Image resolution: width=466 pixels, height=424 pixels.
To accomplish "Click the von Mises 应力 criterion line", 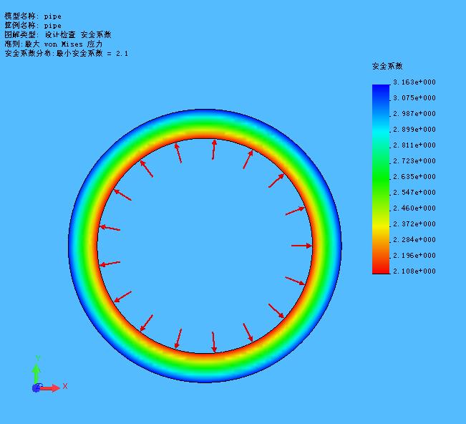I will [x=54, y=44].
